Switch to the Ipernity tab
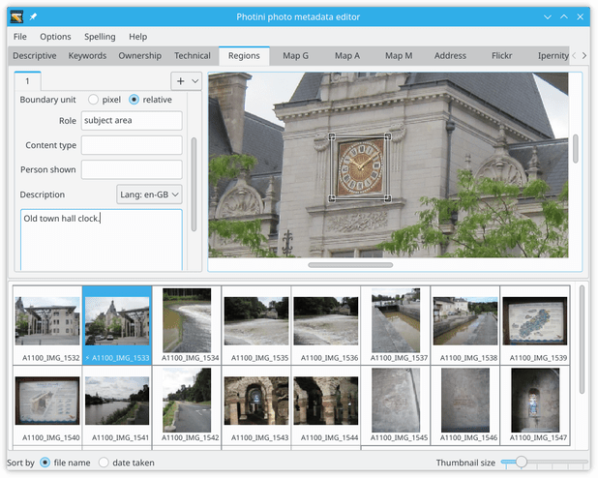The image size is (598, 478). click(553, 56)
